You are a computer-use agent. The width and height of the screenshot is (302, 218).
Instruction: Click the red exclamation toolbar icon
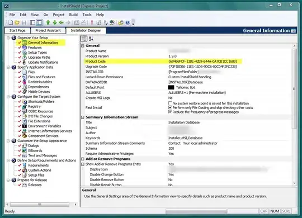pos(92,22)
